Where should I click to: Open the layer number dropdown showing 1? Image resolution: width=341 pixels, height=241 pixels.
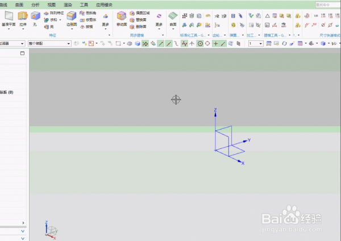click(x=256, y=43)
